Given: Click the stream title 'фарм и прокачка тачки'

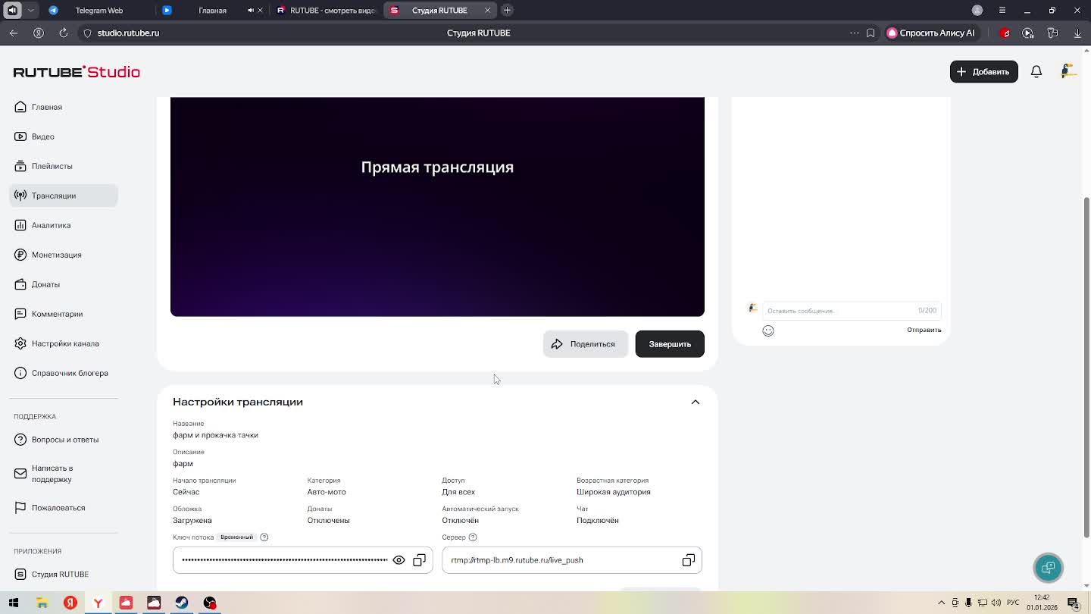Looking at the screenshot, I should pos(215,435).
